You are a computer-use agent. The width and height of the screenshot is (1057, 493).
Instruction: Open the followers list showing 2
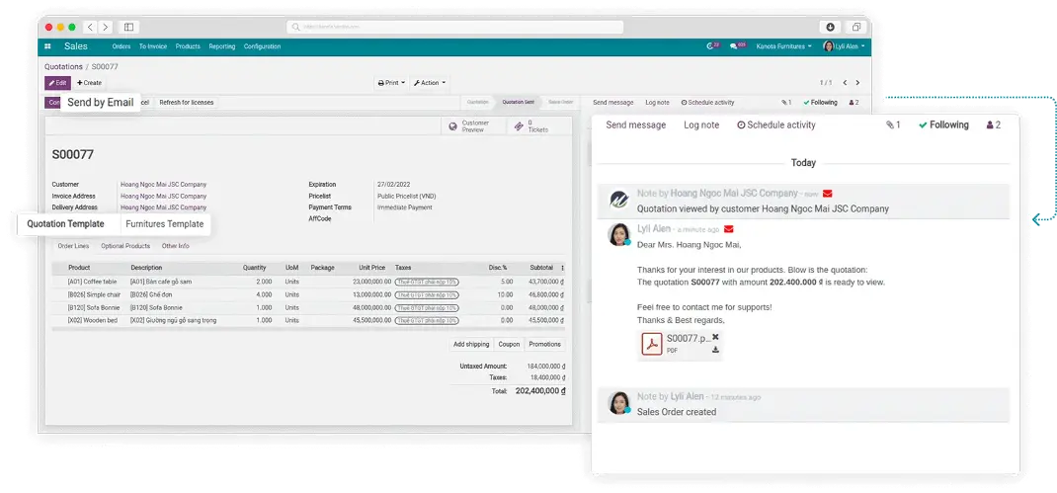pos(994,125)
